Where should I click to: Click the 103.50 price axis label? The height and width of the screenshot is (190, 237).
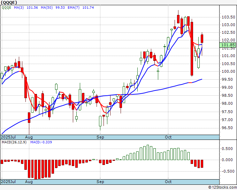coord(228,17)
